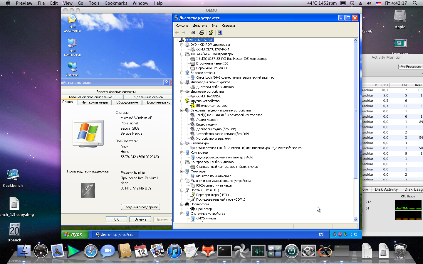This screenshot has width=423, height=264.
Task: Collapse the Процессоры category
Action: [x=182, y=204]
